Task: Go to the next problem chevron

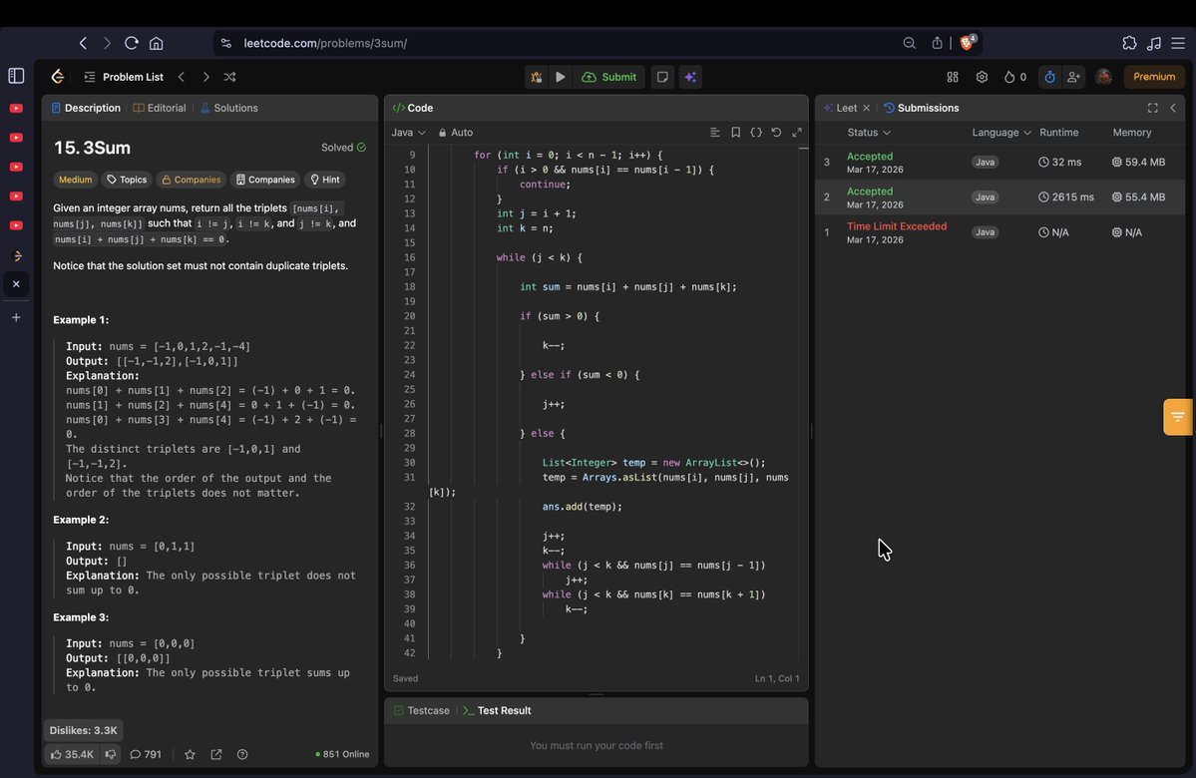Action: pos(205,77)
